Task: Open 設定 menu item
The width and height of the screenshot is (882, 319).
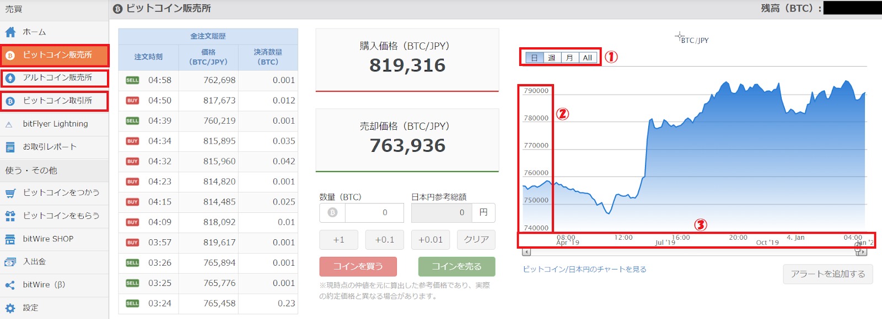Action: [x=54, y=308]
